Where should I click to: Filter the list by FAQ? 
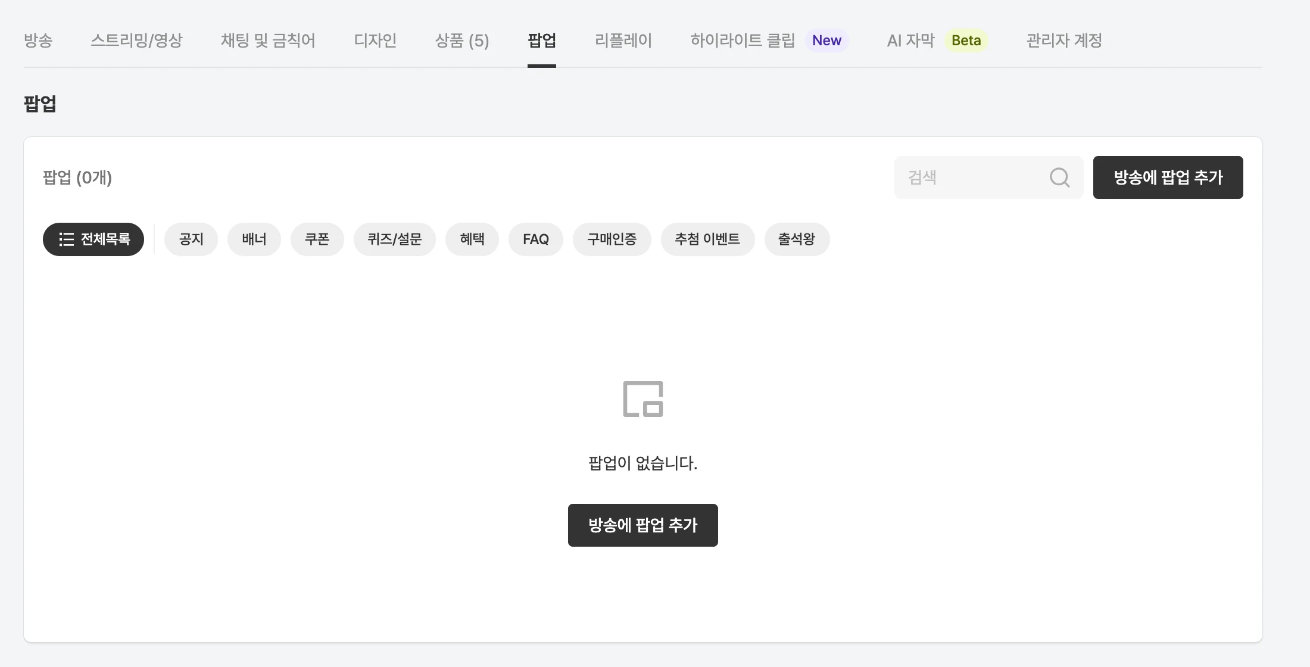point(536,239)
